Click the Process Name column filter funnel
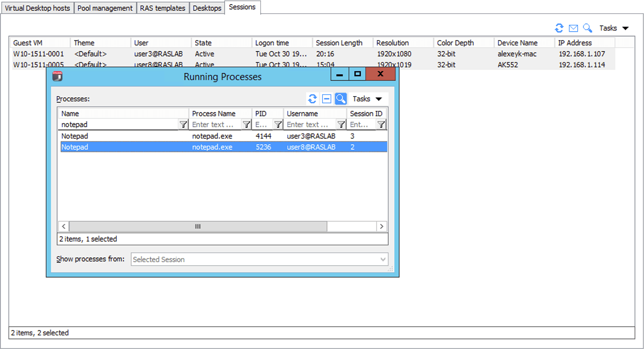 (x=246, y=125)
